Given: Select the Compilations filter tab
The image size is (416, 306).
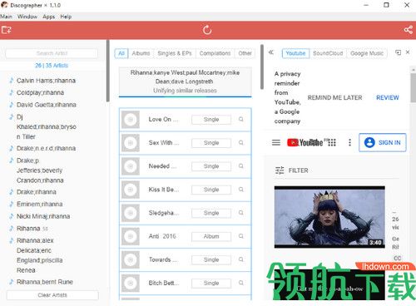Looking at the screenshot, I should (215, 53).
